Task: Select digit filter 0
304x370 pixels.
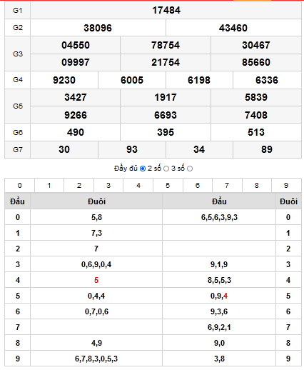Action: pos(20,185)
